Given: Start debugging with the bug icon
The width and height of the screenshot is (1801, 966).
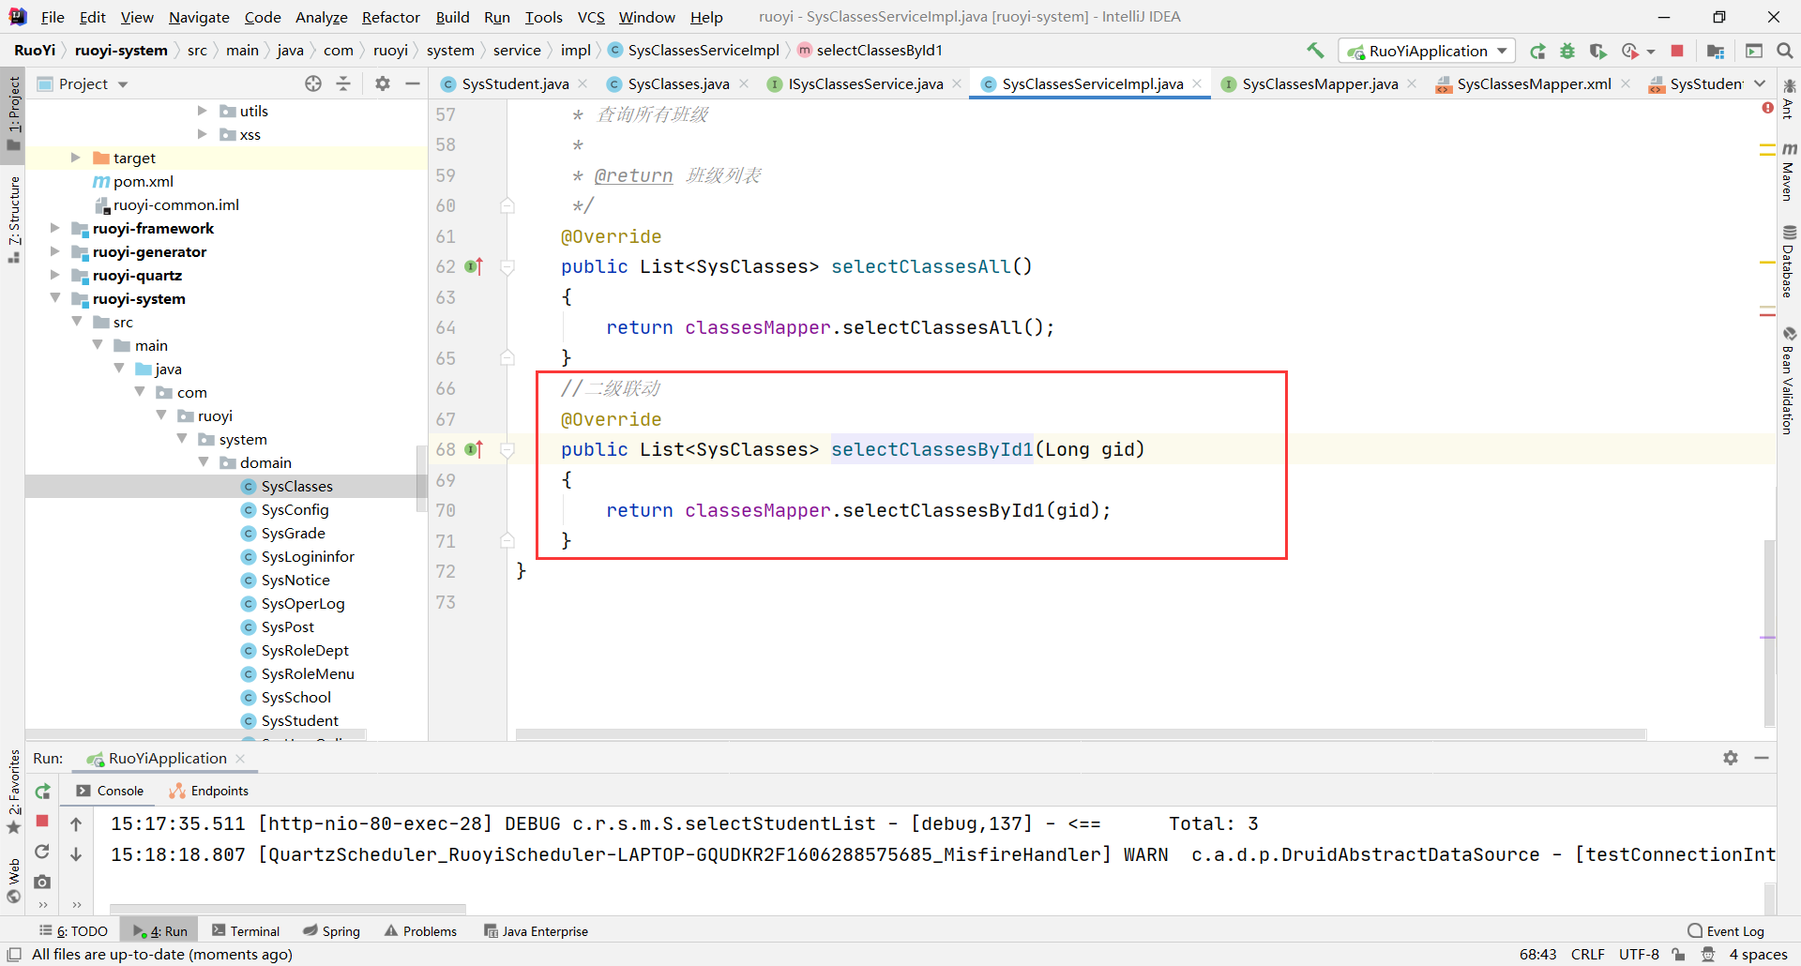Looking at the screenshot, I should pos(1567,51).
